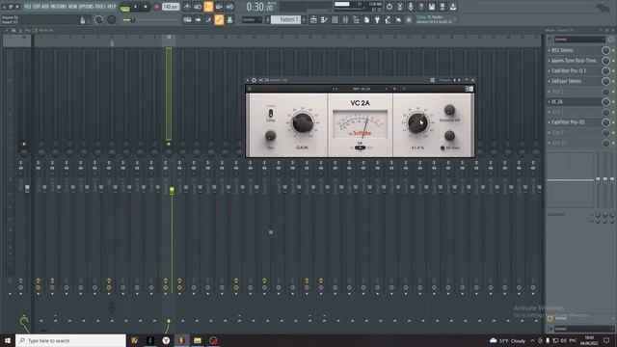Toggle the wait for input icon
This screenshot has width=617, height=347.
(198, 7)
